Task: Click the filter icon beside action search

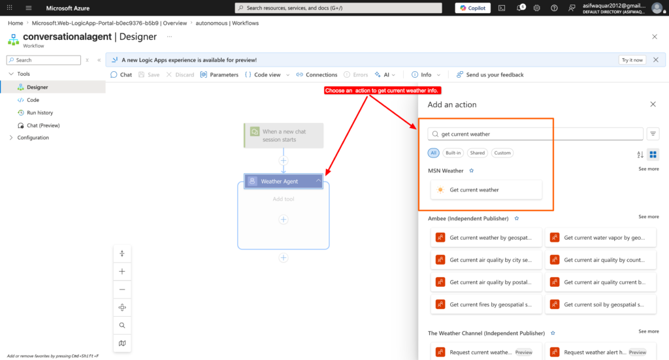Action: coord(653,134)
